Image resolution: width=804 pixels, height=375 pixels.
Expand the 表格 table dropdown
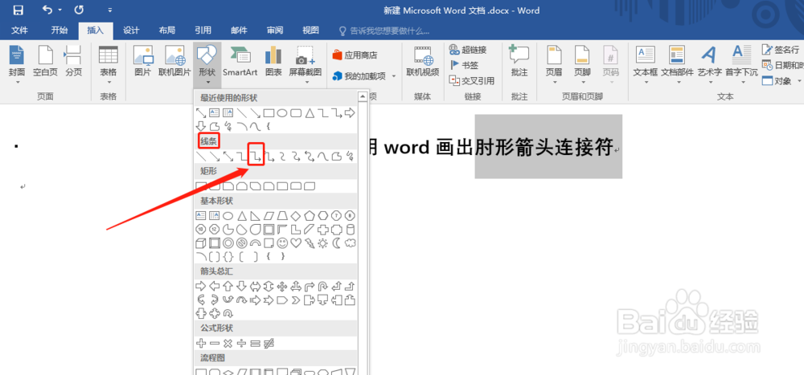(x=109, y=82)
